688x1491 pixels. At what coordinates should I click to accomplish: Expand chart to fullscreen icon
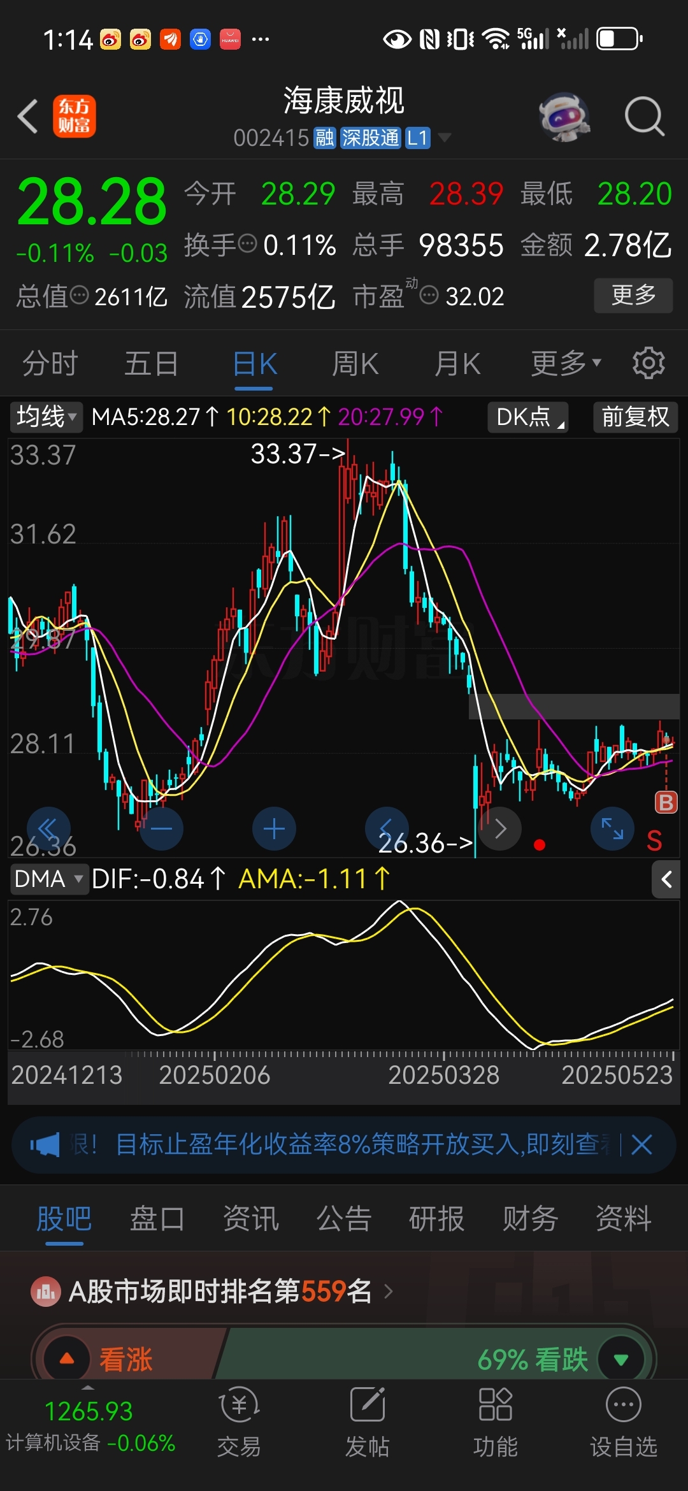[613, 828]
